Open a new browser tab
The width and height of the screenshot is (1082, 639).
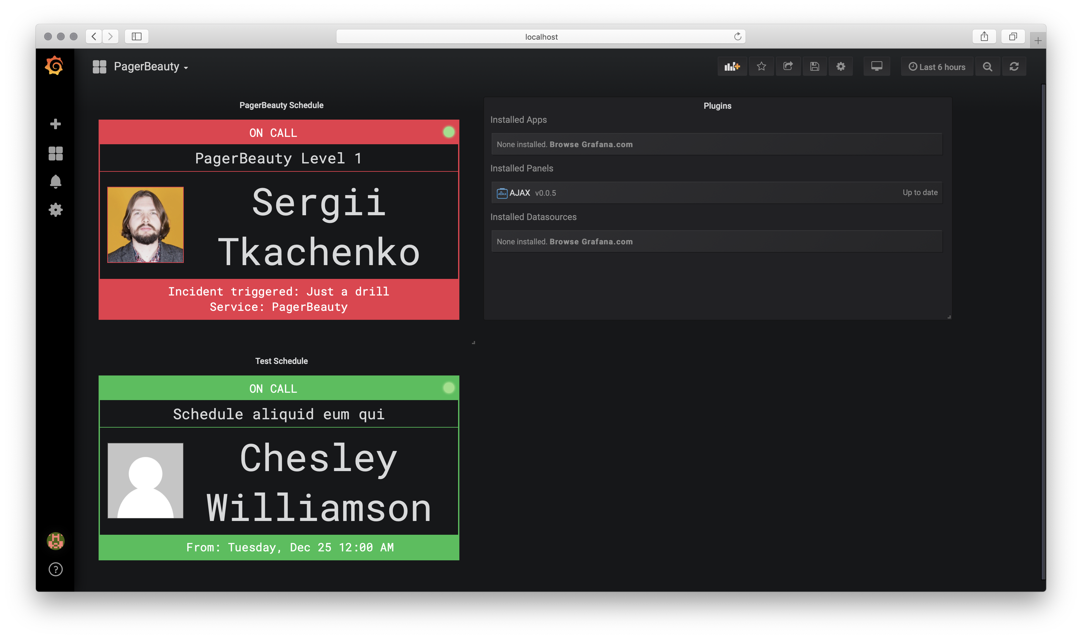click(1038, 41)
